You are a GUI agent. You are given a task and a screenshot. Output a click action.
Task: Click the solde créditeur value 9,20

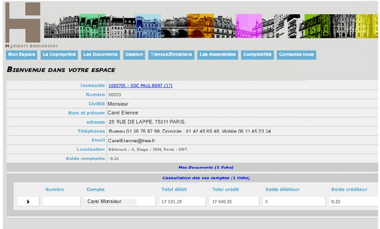(336, 202)
